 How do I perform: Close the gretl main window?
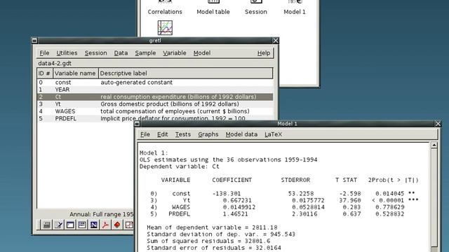click(x=276, y=41)
